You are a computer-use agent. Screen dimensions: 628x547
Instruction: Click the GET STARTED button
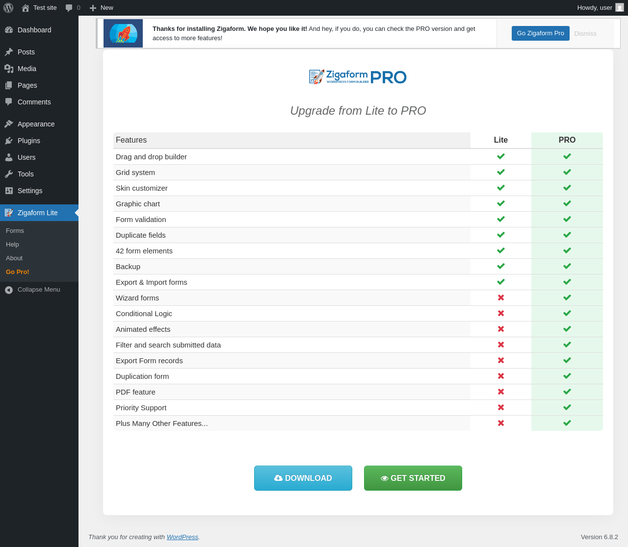point(413,478)
